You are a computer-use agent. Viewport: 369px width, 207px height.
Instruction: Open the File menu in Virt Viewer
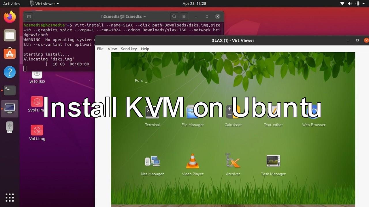pos(100,49)
